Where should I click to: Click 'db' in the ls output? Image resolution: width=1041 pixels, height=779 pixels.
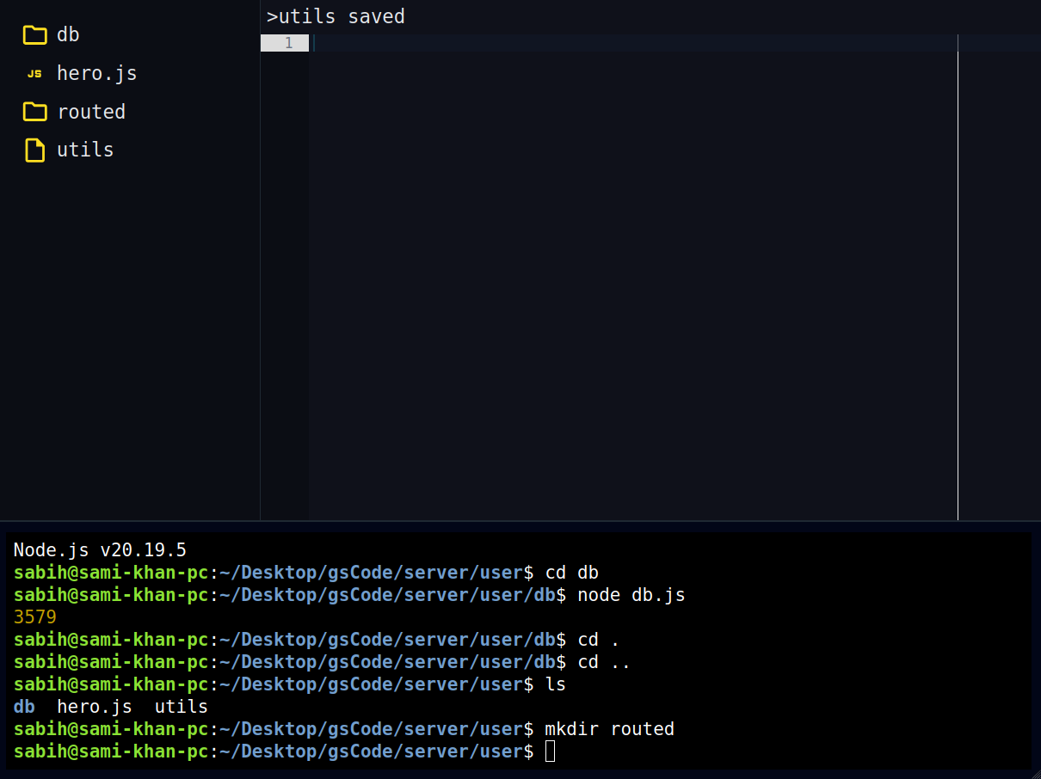tap(24, 707)
